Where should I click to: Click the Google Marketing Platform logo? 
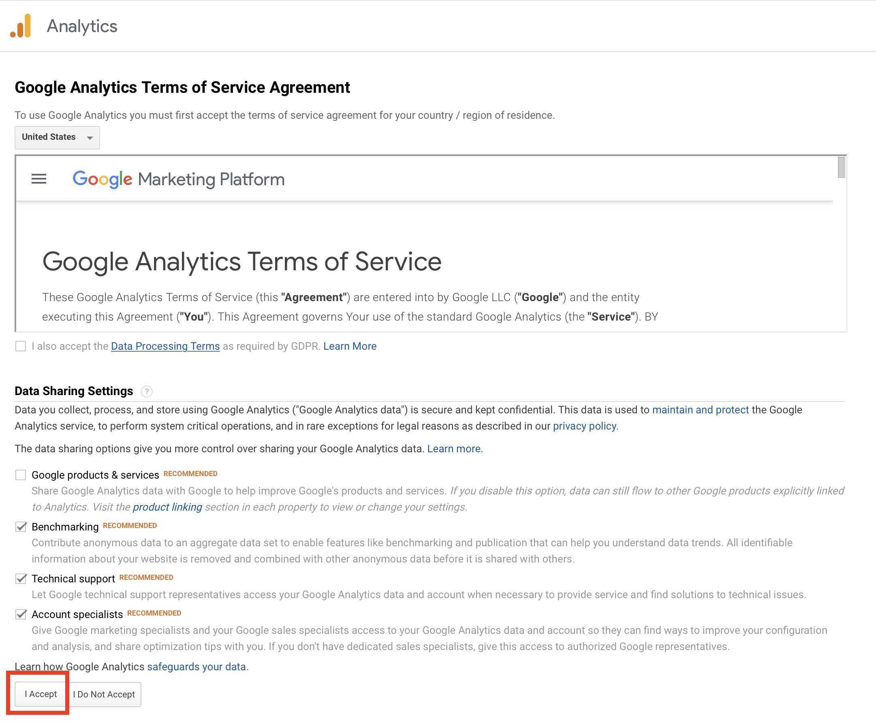pos(179,180)
